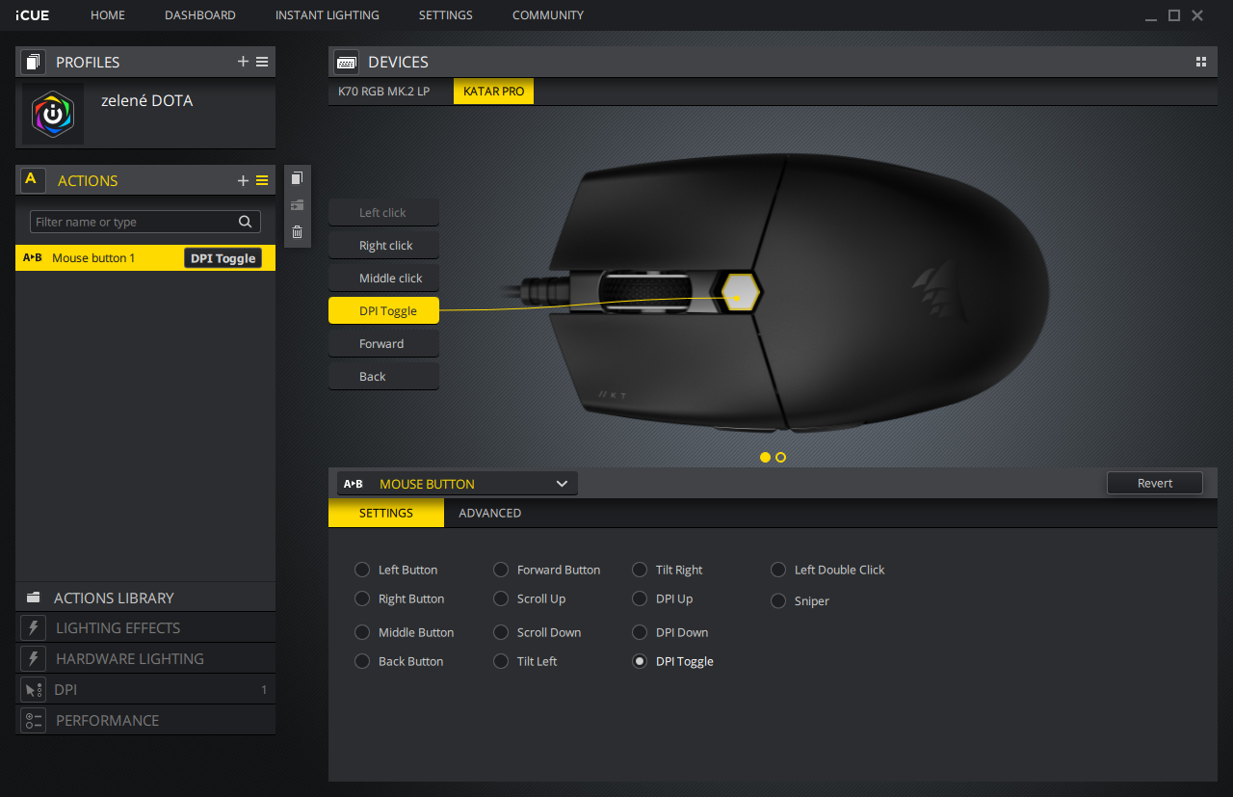Open the Home menu
The width and height of the screenshot is (1233, 797).
point(108,15)
